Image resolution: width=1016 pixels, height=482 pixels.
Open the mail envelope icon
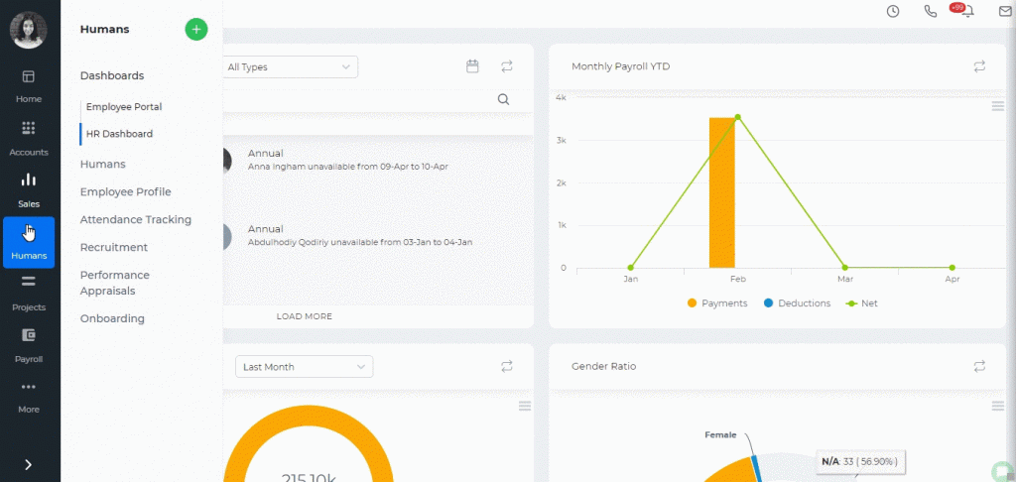tap(1005, 11)
